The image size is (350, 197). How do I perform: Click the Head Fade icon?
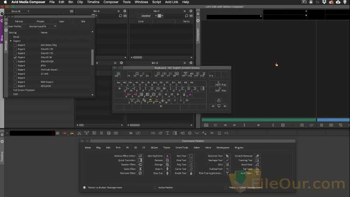(257, 165)
